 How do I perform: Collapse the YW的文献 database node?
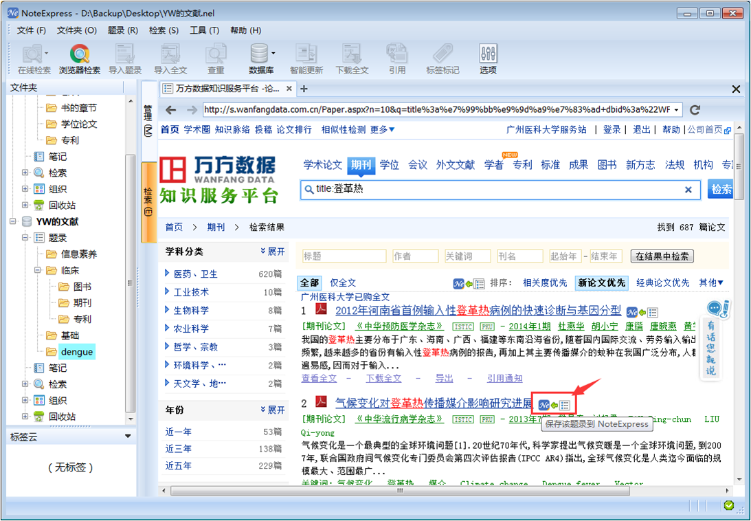[14, 221]
